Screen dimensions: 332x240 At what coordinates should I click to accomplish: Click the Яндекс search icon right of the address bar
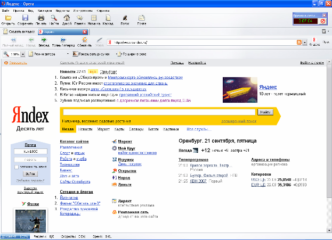[314, 39]
